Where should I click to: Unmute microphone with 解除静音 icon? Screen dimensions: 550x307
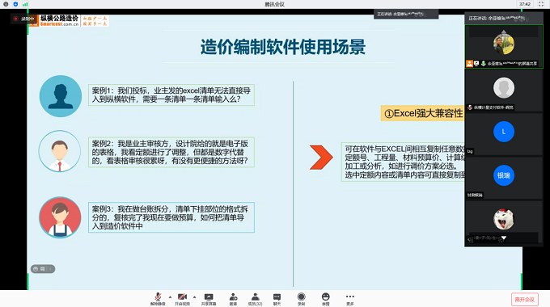click(158, 299)
